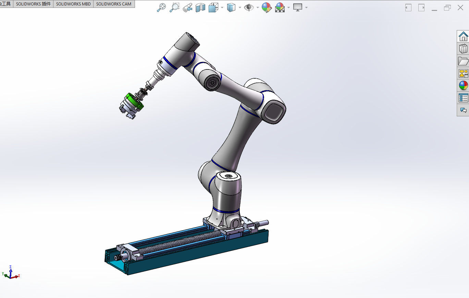Image resolution: width=469 pixels, height=298 pixels.
Task: Select the Zoom to Area tool
Action: coord(174,8)
